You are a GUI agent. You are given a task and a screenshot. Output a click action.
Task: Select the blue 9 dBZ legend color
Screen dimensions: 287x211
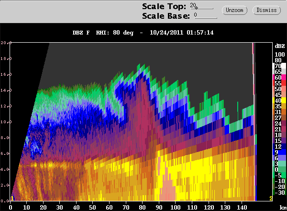point(277,152)
